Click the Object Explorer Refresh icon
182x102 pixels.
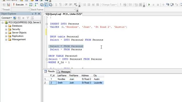tap(32, 18)
